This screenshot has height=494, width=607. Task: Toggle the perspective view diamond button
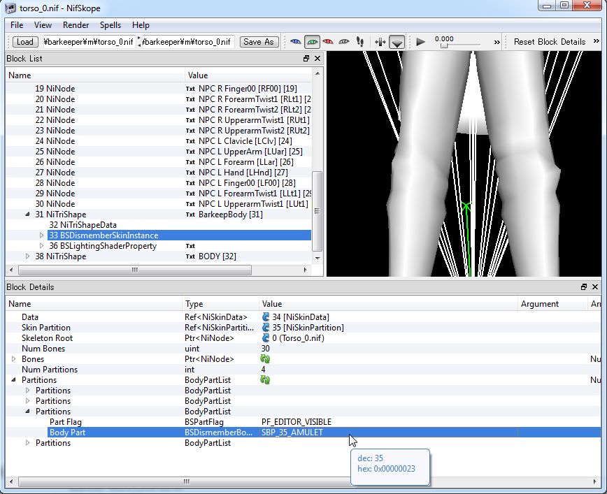pos(397,42)
